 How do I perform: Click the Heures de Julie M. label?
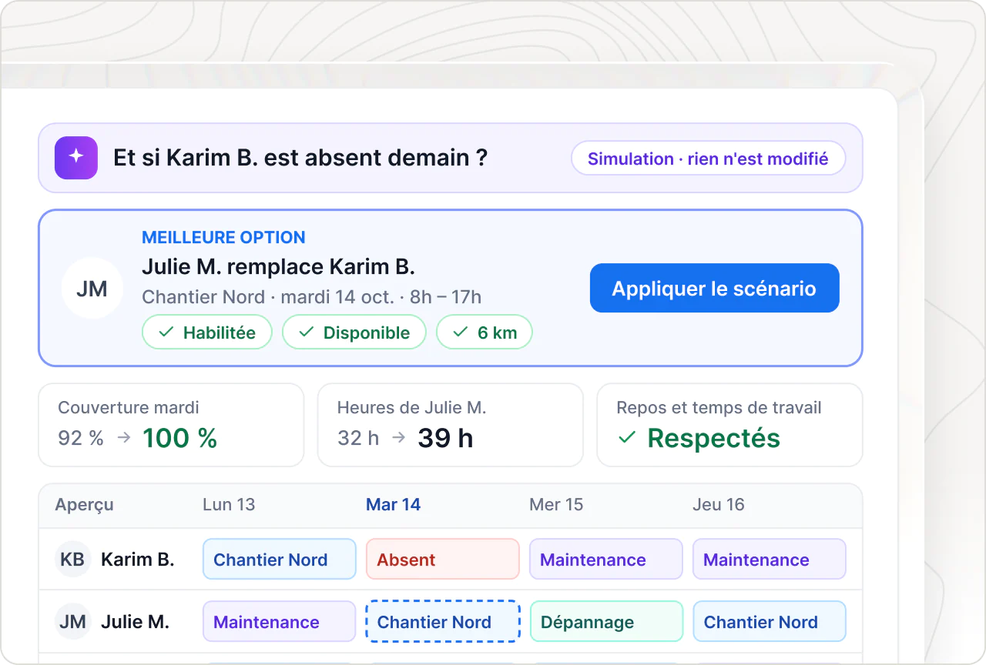point(411,408)
